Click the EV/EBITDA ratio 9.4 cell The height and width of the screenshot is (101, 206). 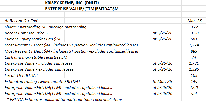(194, 93)
